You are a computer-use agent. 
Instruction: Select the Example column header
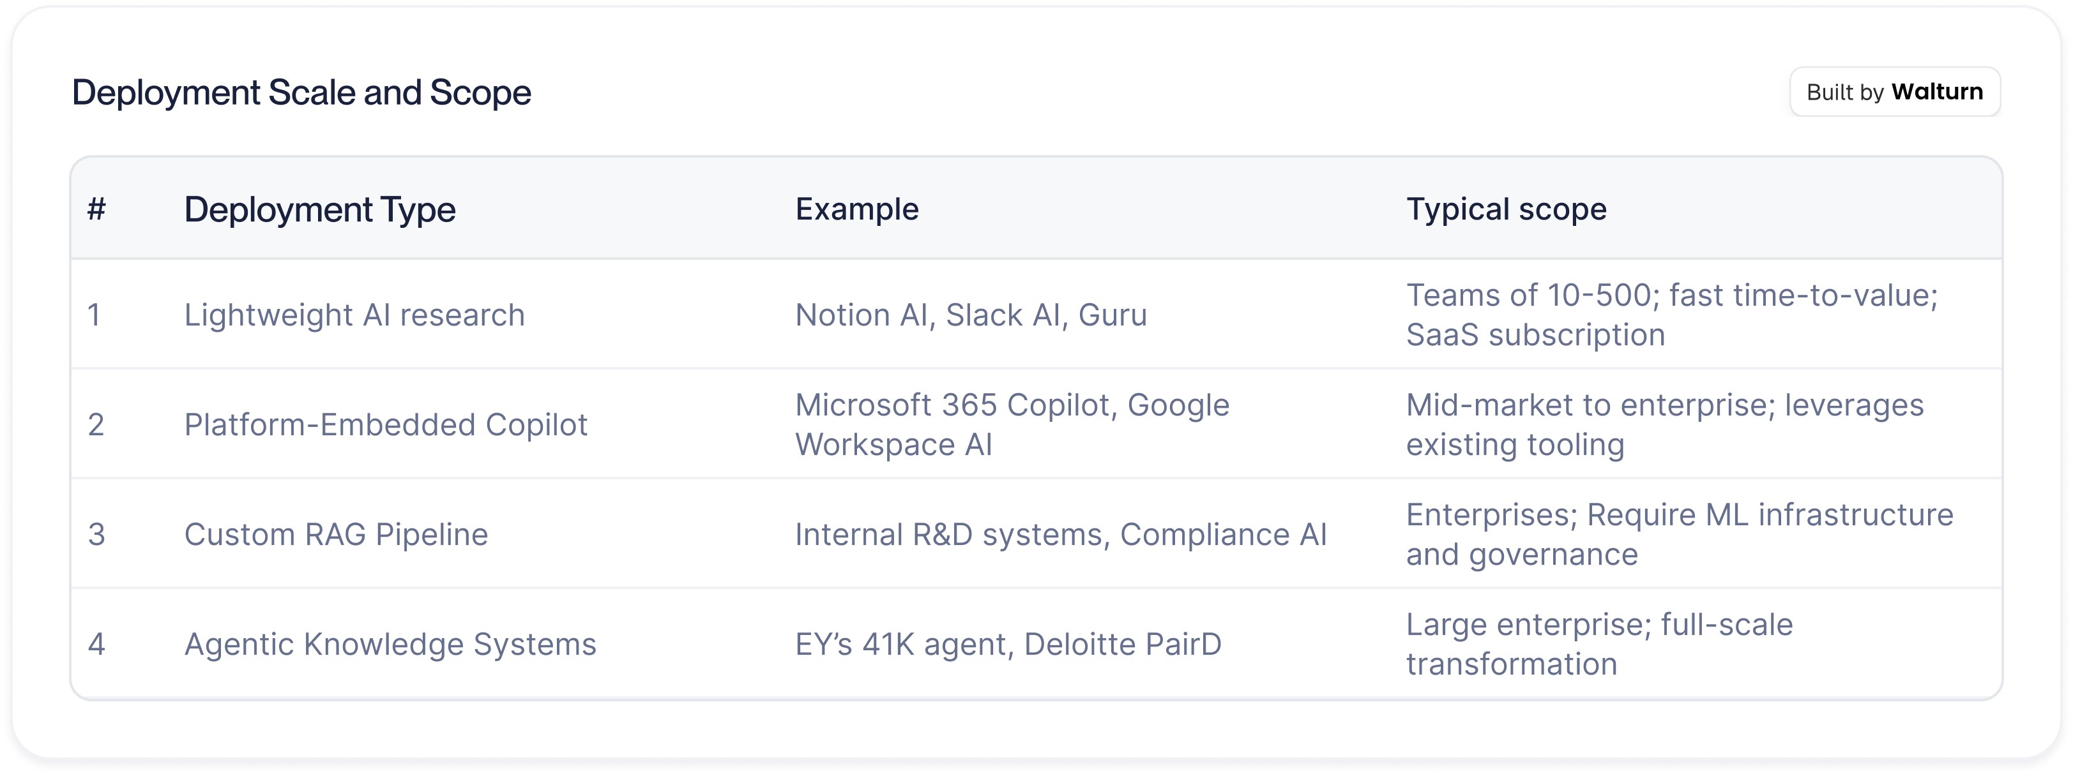pos(856,210)
